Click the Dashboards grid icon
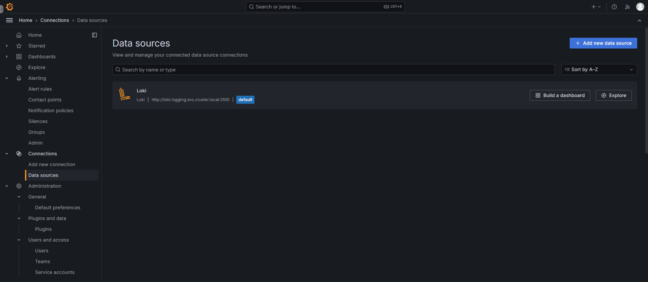 tap(19, 57)
